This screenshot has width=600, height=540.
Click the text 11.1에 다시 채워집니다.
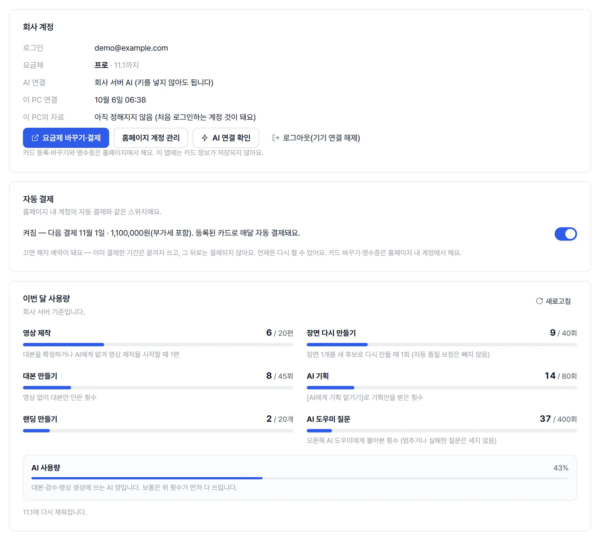[x=55, y=512]
